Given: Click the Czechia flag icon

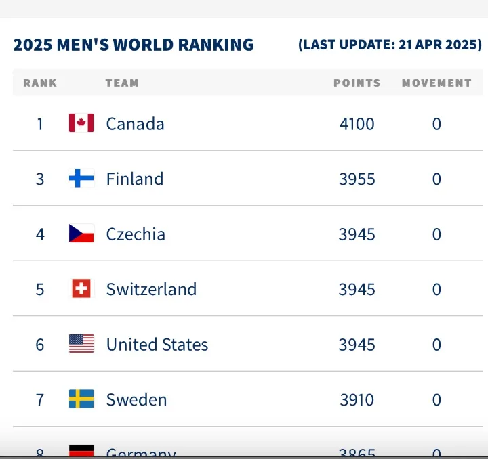Looking at the screenshot, I should pyautogui.click(x=81, y=233).
